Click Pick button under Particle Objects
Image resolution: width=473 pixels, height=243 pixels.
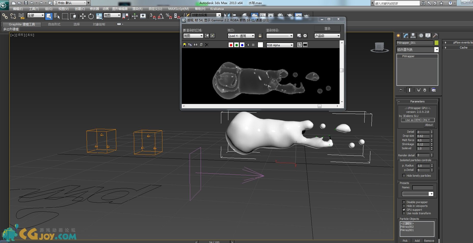405,241
